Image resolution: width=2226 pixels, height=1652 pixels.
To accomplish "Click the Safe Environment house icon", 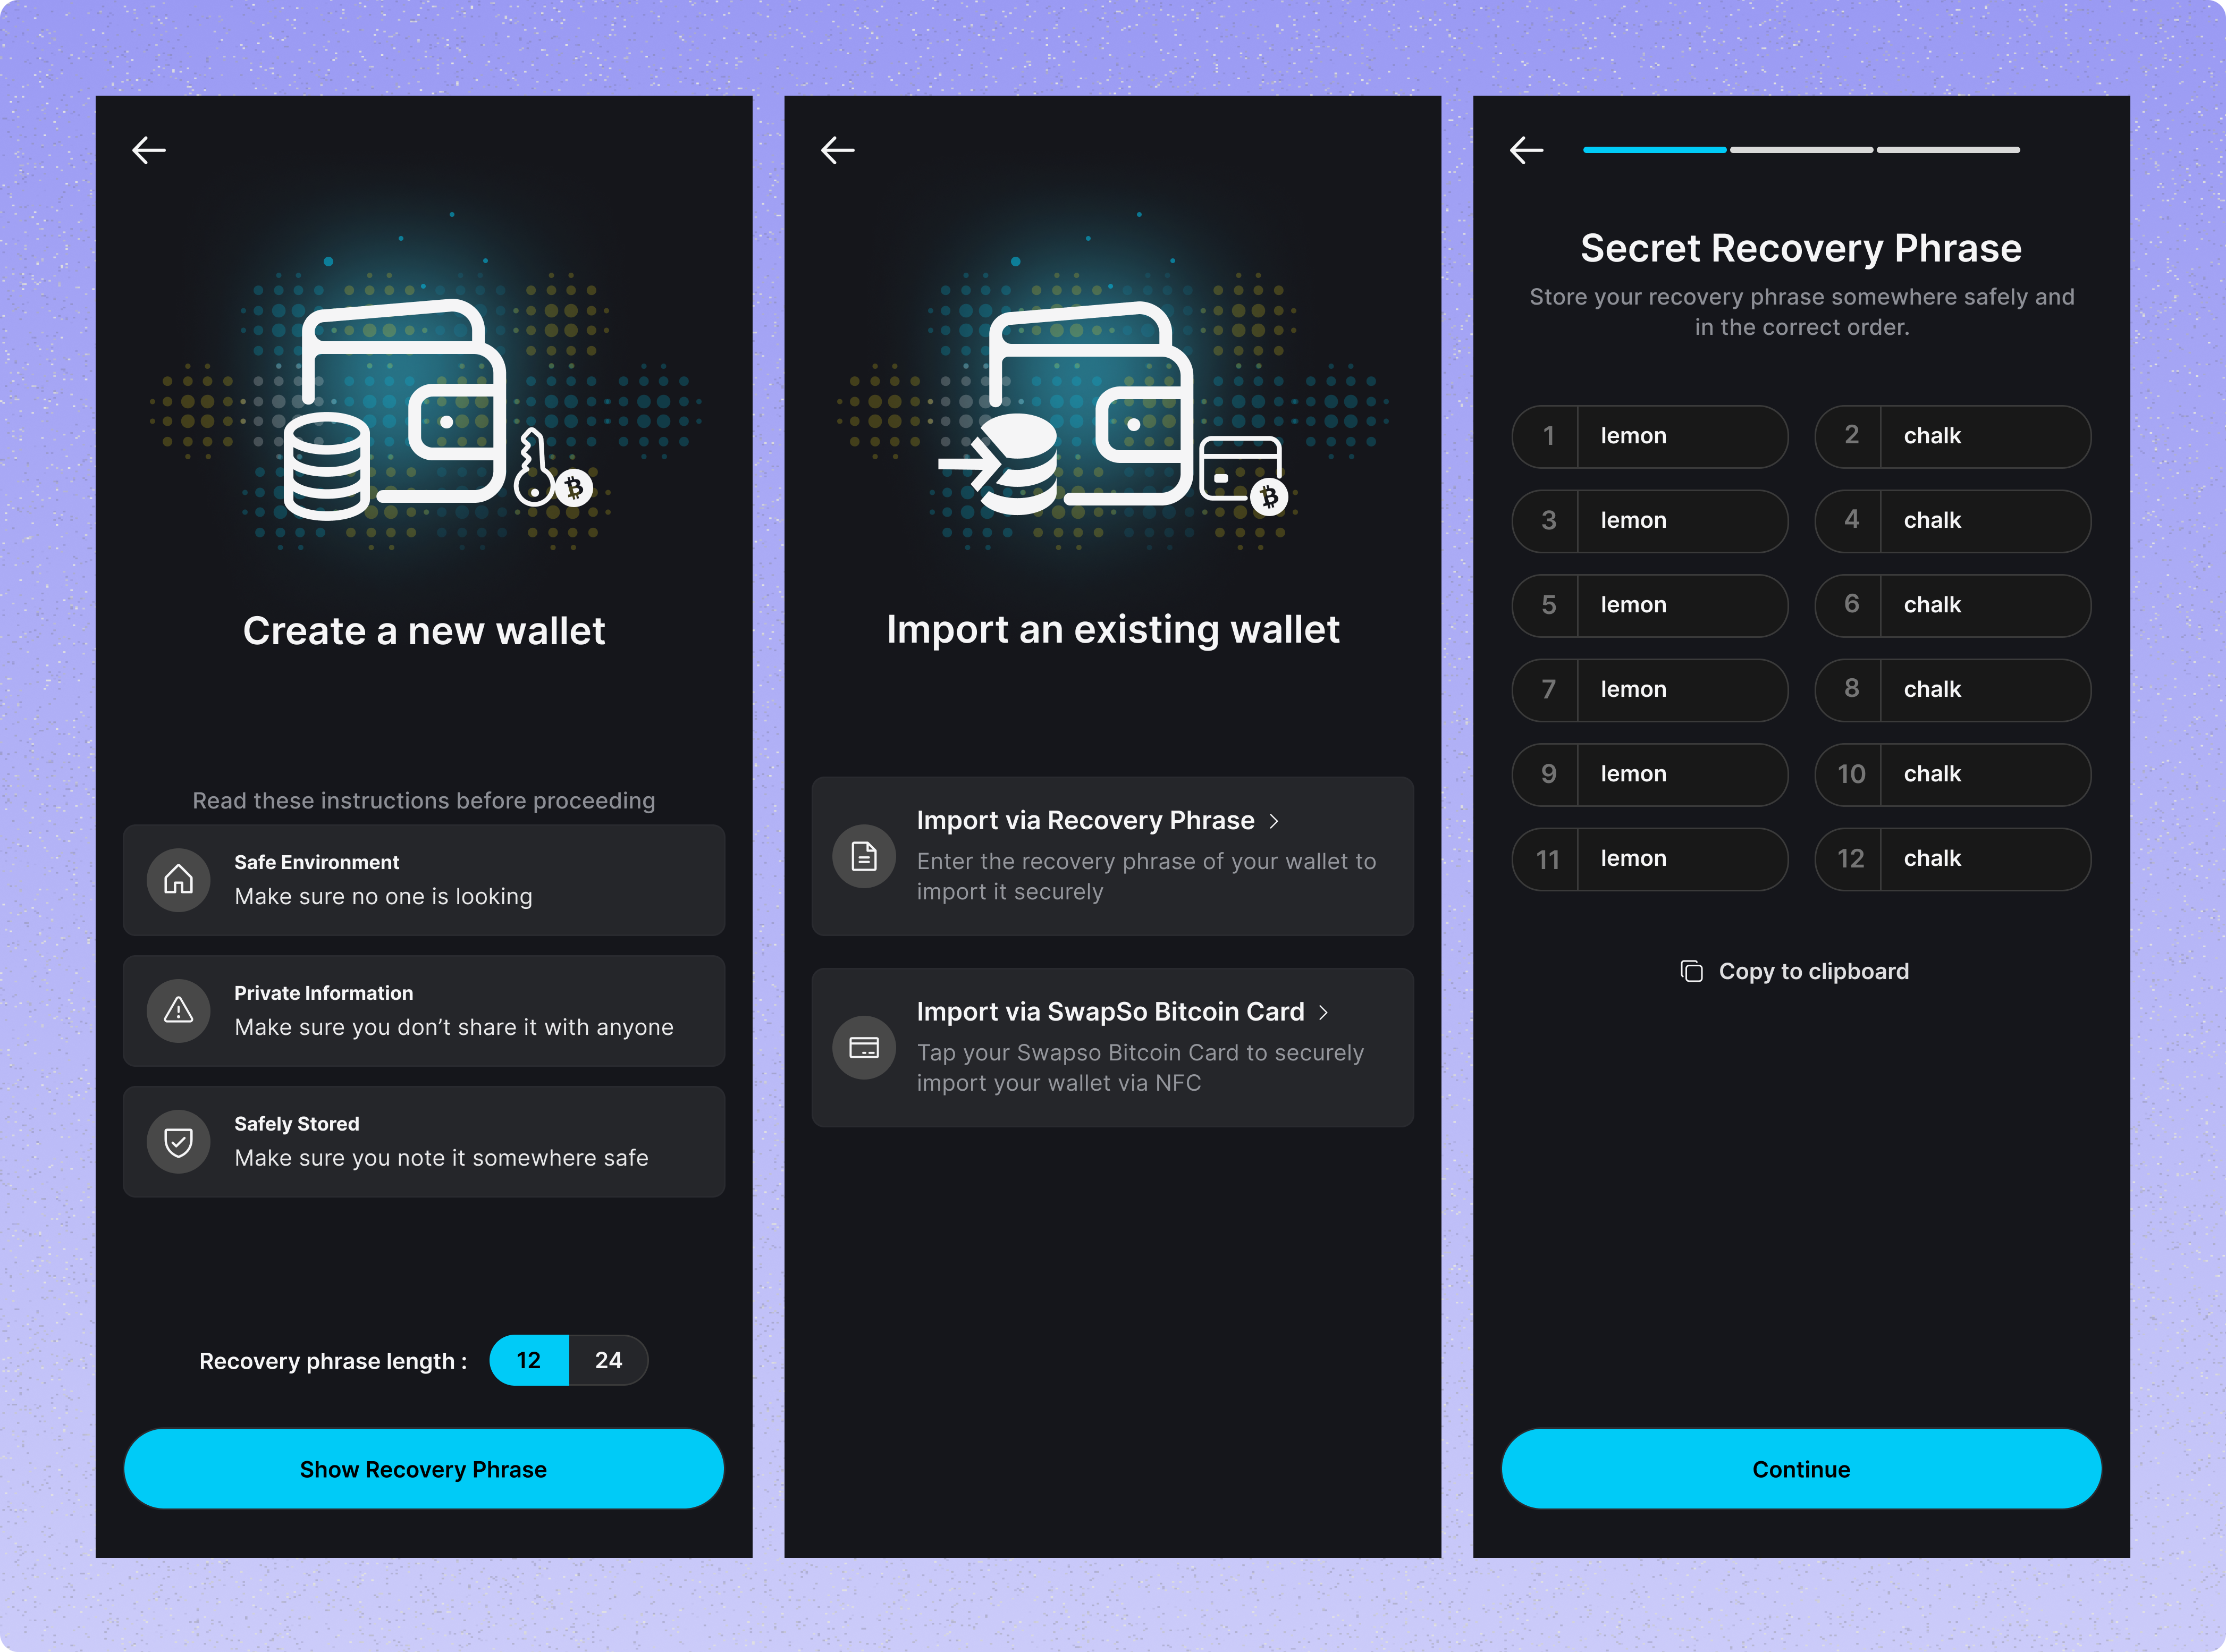I will (x=178, y=880).
